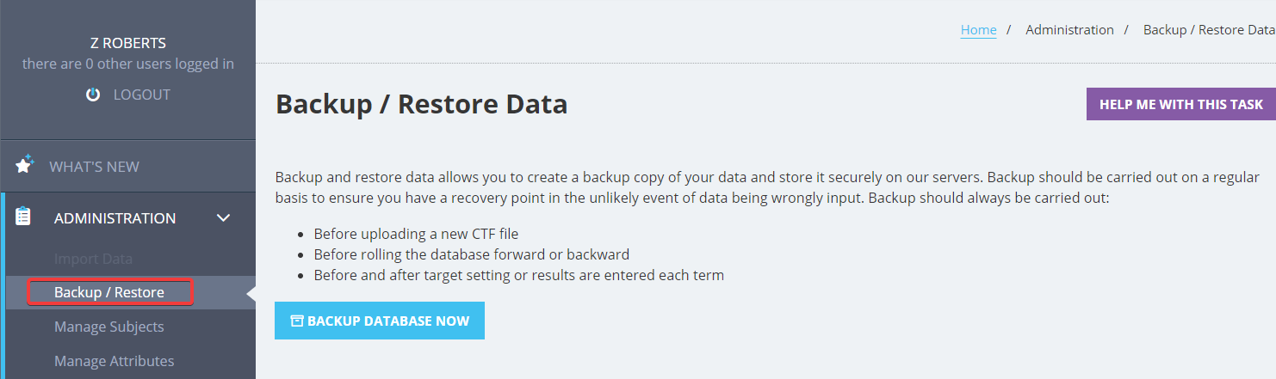Image resolution: width=1276 pixels, height=379 pixels.
Task: Start Backup Database Now
Action: (x=380, y=321)
